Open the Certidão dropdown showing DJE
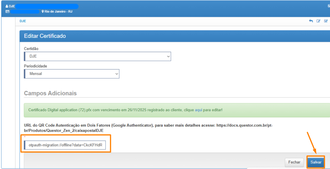Viewport: 330px width, 169px height. pos(97,57)
